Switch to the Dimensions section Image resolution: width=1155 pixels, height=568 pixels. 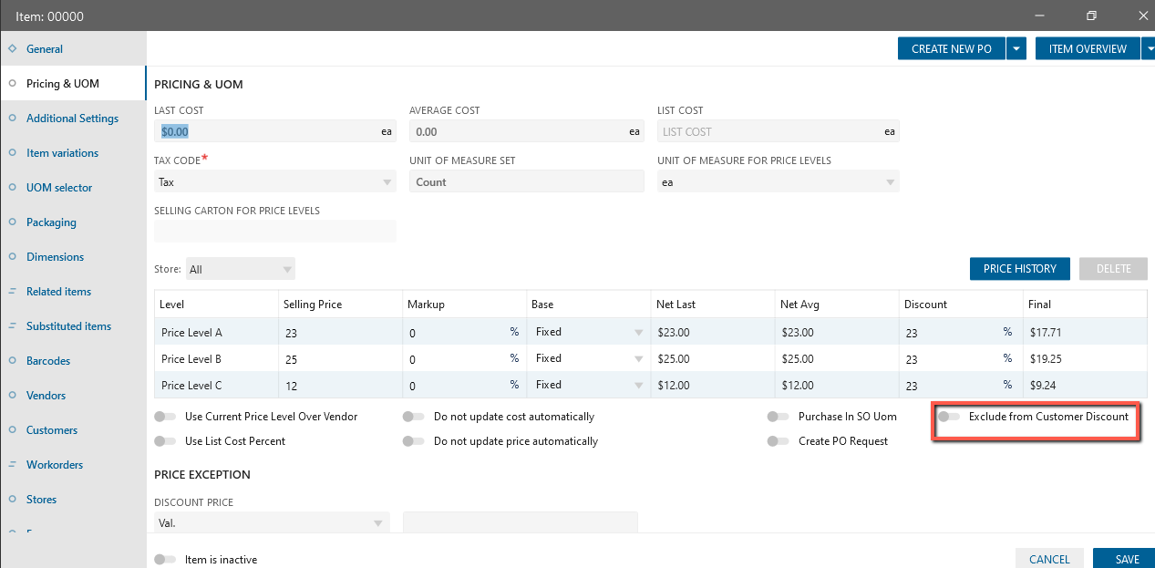coord(55,257)
